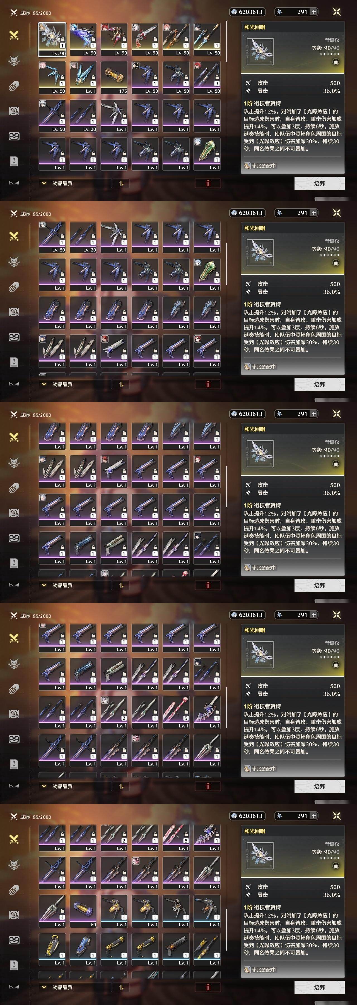Click the dropdown chevron beside 物品品质 in the second view
The height and width of the screenshot is (1005, 357).
(x=44, y=384)
